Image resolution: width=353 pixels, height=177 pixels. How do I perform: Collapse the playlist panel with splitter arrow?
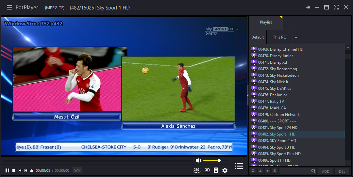(x=248, y=95)
